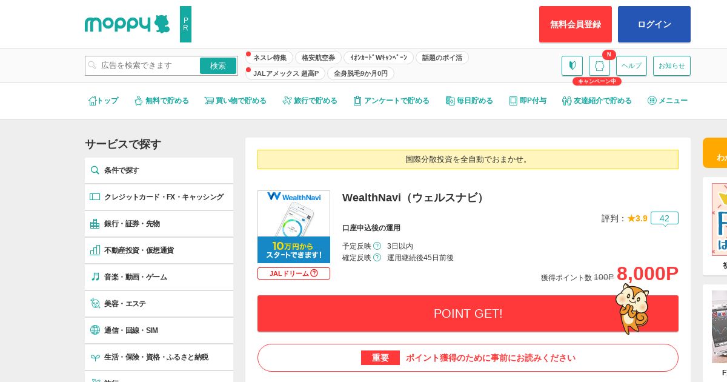
Task: Open the 全身脱毛9か月0円 tag
Action: (360, 73)
